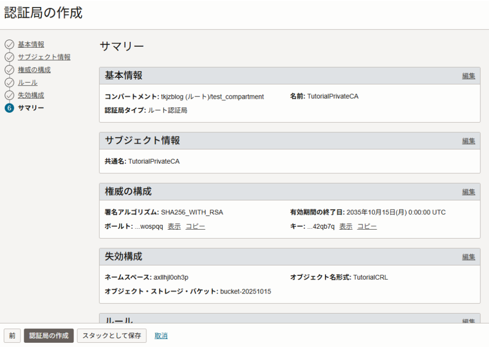Go to the 基本情報 wizard step
This screenshot has width=489, height=347.
(31, 44)
